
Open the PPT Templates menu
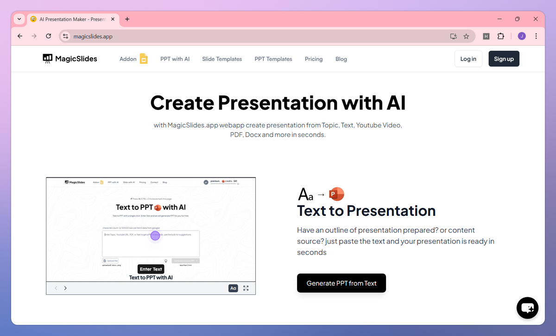click(273, 59)
